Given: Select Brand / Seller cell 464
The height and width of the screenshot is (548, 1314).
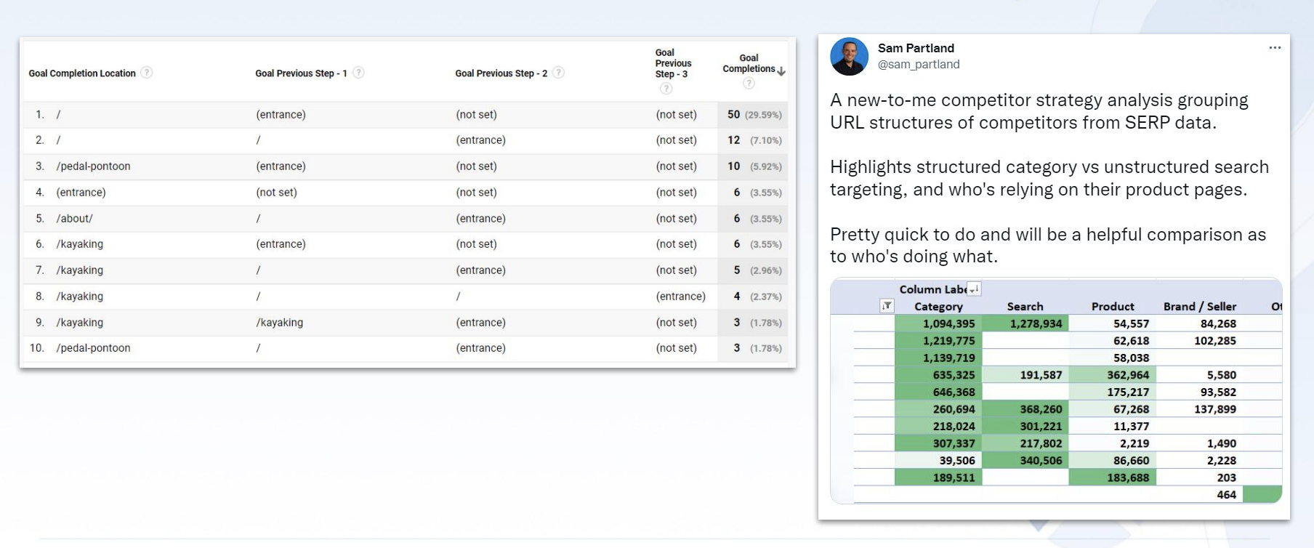Looking at the screenshot, I should pos(1200,495).
